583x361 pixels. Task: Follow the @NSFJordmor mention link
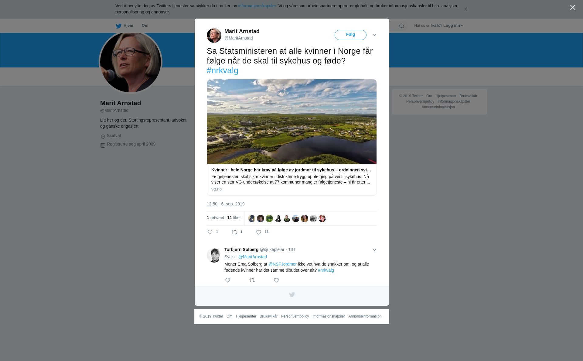(x=282, y=264)
